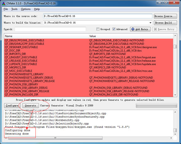Select QT_PHONON_INCLUDE_DIR entry name
Image resolution: width=181 pixels, height=144 pixels.
tap(21, 94)
